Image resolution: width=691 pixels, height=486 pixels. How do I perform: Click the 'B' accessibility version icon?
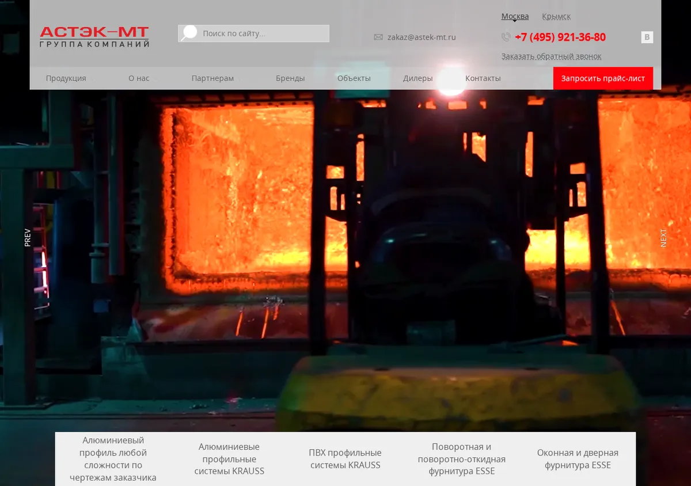click(x=647, y=37)
